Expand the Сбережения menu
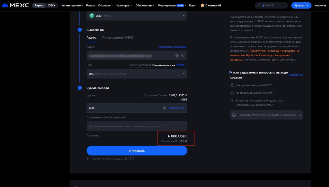Image resolution: width=329 pixels, height=187 pixels. 145,5
